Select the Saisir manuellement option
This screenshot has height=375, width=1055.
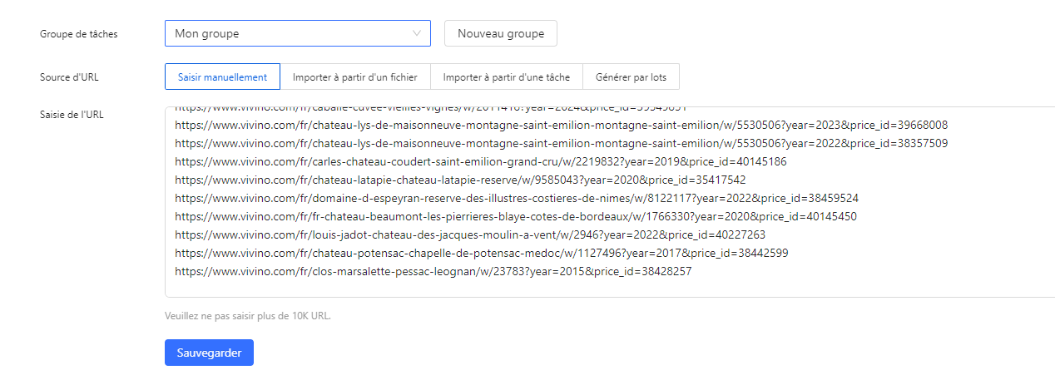point(222,77)
